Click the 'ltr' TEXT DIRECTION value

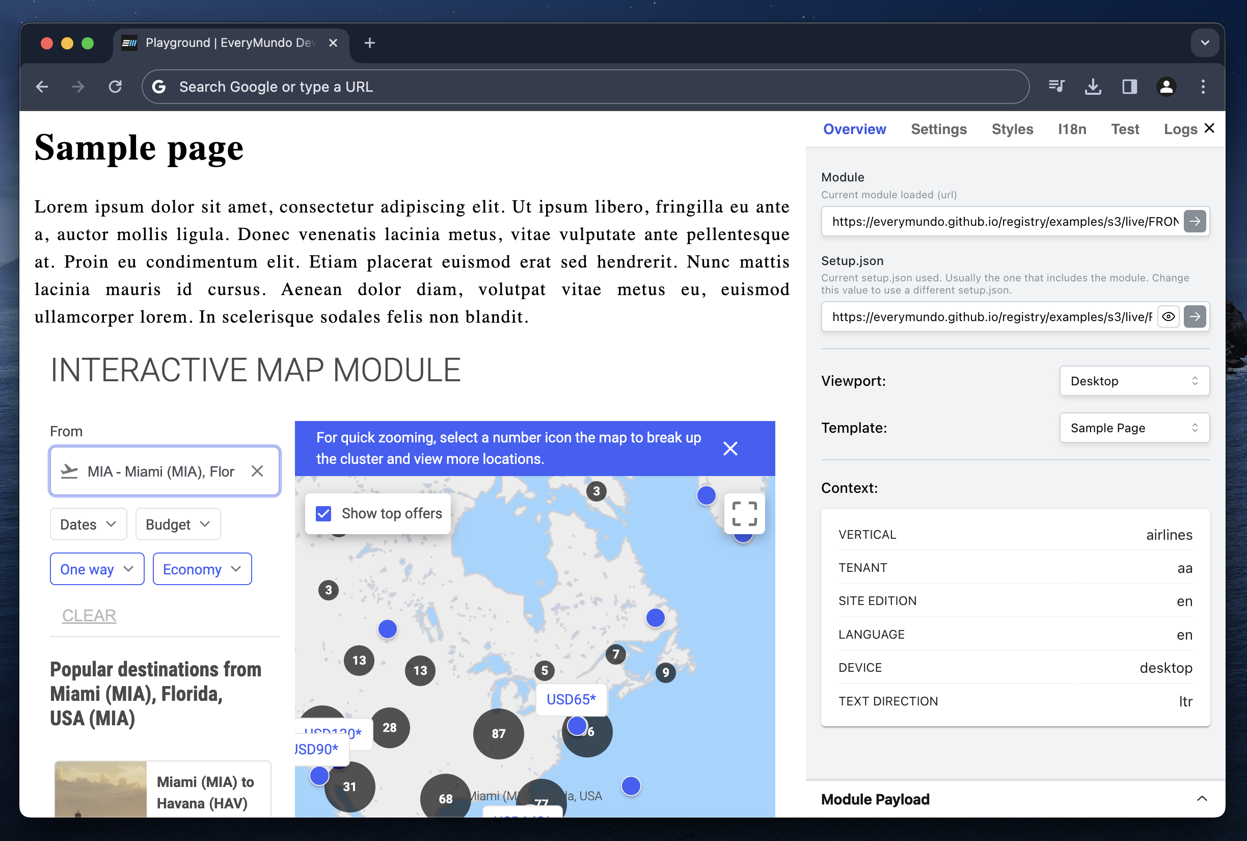[1185, 700]
